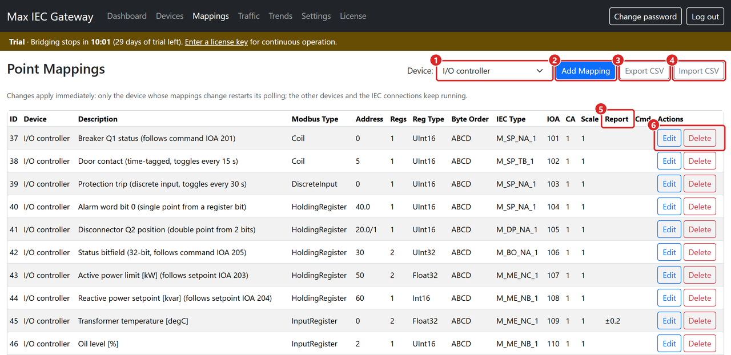This screenshot has width=731, height=355.
Task: Click the M_BO_NA_1 IEC type cell
Action: tap(517, 252)
